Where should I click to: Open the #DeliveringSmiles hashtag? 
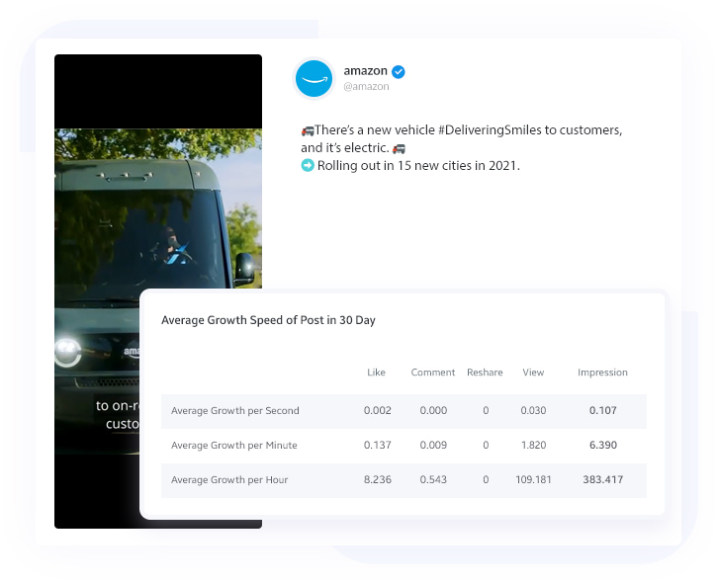point(490,130)
